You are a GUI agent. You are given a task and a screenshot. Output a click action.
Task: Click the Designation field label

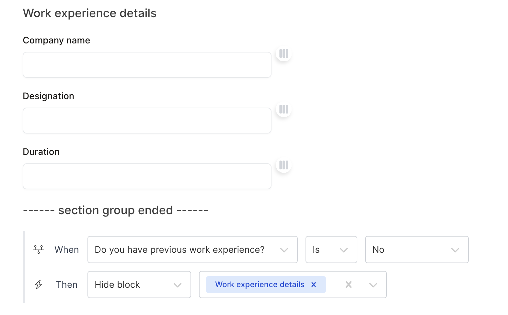[x=49, y=96]
